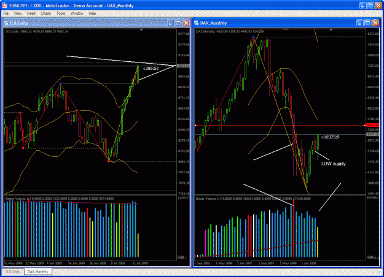Click the '<285:52' label on DJI chart
The width and height of the screenshot is (384, 277).
[x=151, y=69]
